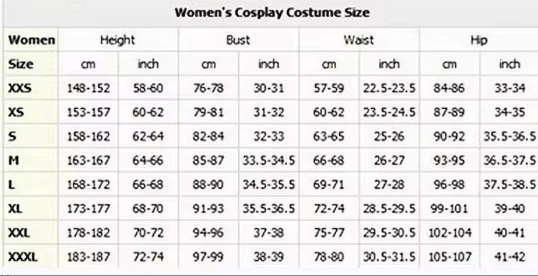Click the Height column header
This screenshot has width=538, height=276.
click(x=117, y=40)
